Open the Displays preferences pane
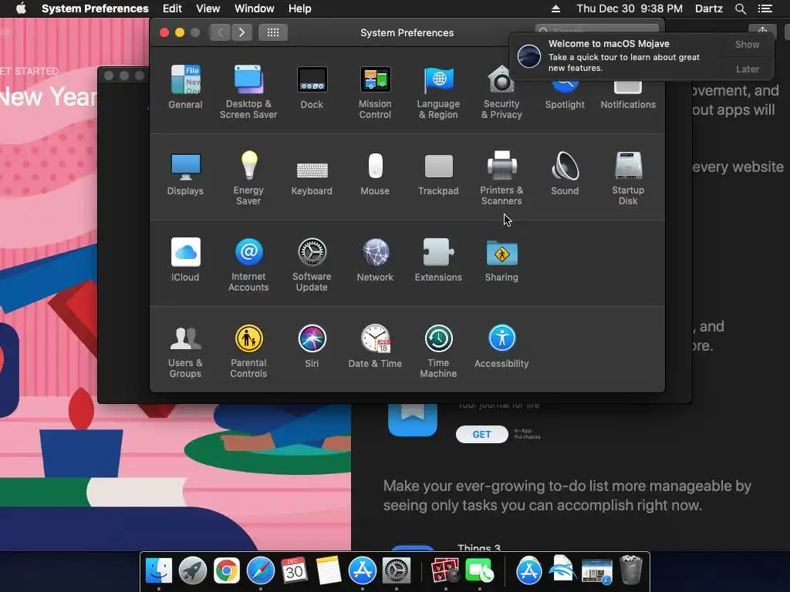Image resolution: width=790 pixels, height=592 pixels. pos(185,173)
